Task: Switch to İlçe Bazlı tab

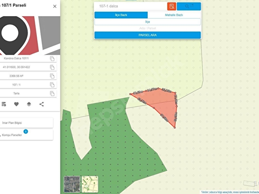Action: pyautogui.click(x=121, y=15)
